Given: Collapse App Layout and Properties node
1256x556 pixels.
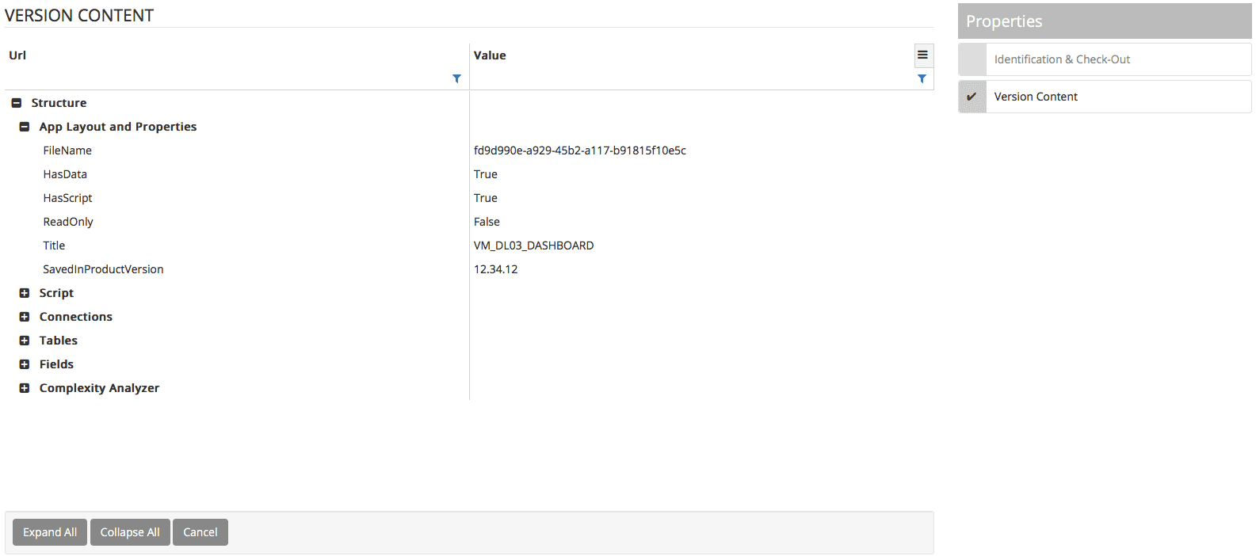Looking at the screenshot, I should point(25,127).
